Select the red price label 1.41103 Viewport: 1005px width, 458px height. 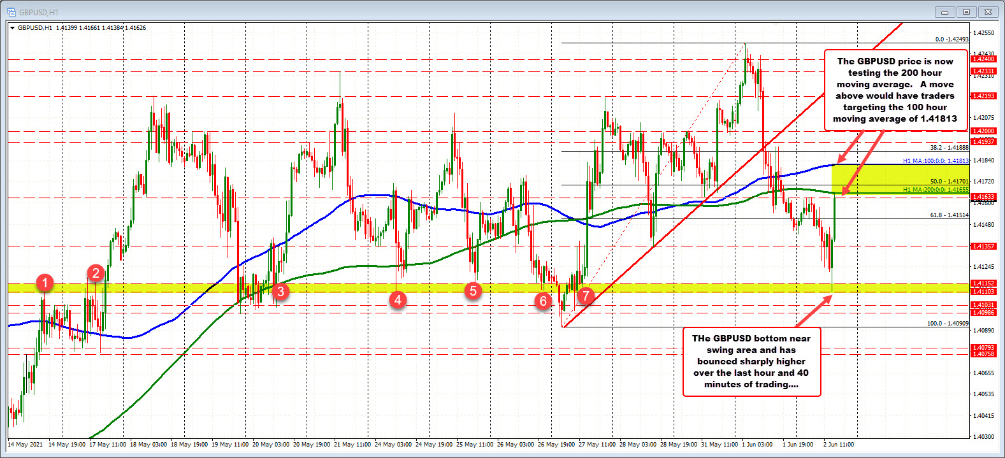pos(983,292)
